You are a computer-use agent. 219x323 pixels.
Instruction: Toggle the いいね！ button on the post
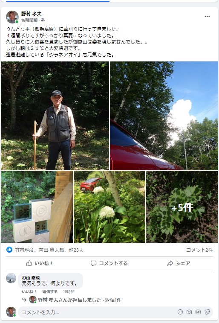[39, 263]
